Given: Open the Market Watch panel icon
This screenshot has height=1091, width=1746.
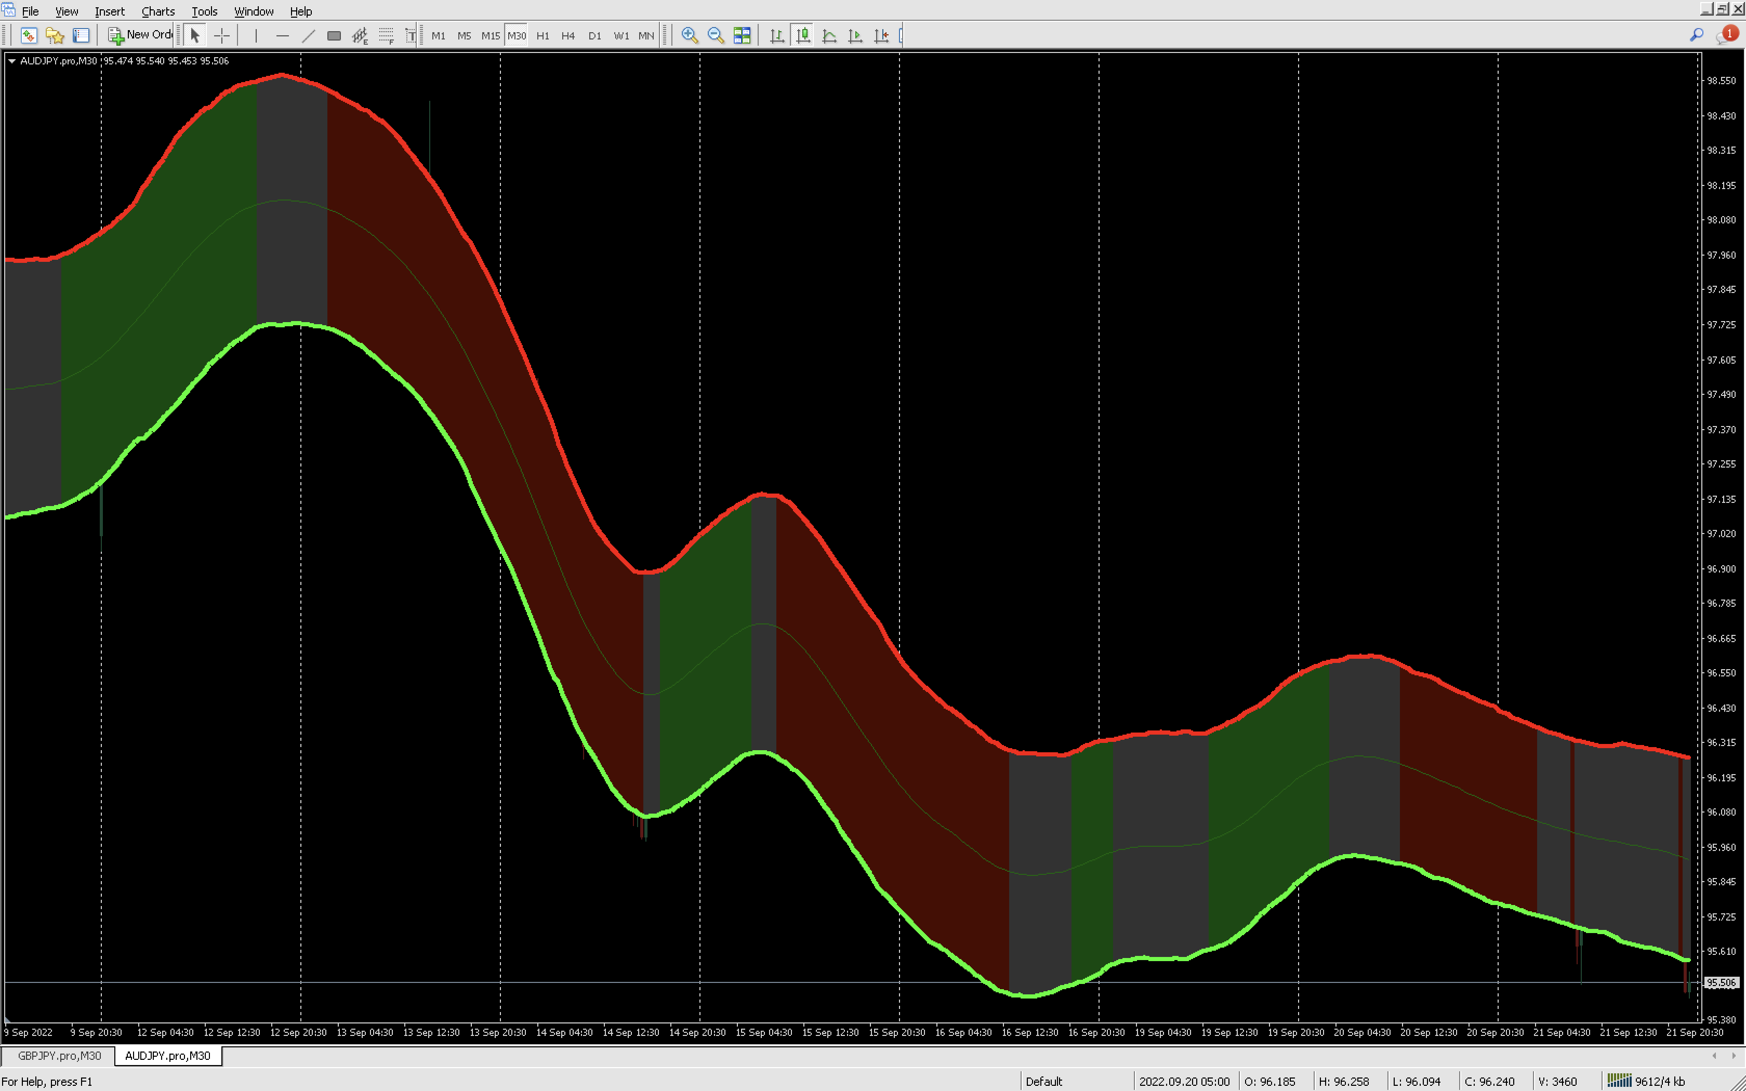Looking at the screenshot, I should point(29,35).
